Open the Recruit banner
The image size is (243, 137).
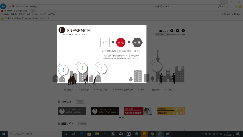(x=171, y=111)
